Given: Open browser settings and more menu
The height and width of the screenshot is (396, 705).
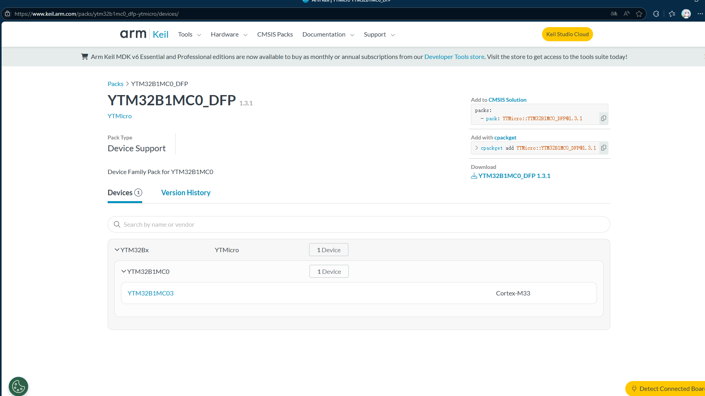Looking at the screenshot, I should (x=700, y=14).
